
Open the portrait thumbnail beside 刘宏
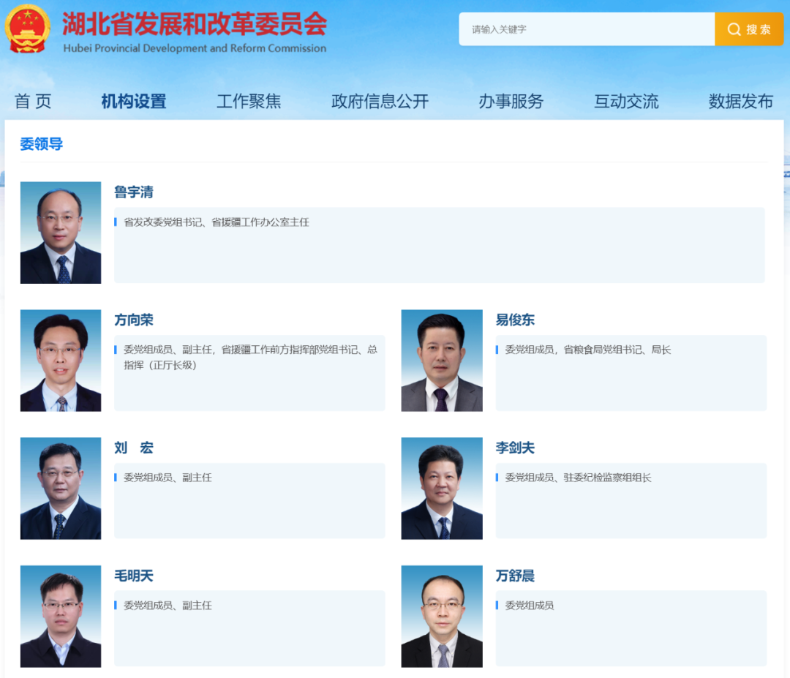(x=61, y=489)
